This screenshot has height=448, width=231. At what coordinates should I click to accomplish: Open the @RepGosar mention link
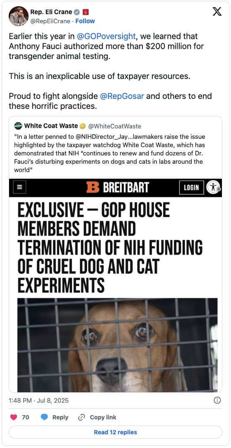(122, 96)
